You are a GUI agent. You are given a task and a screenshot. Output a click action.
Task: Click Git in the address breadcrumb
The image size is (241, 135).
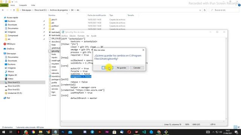pos(72,10)
